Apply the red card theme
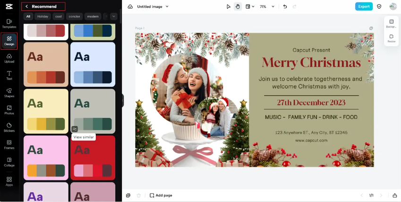The image size is (401, 202). [x=93, y=158]
